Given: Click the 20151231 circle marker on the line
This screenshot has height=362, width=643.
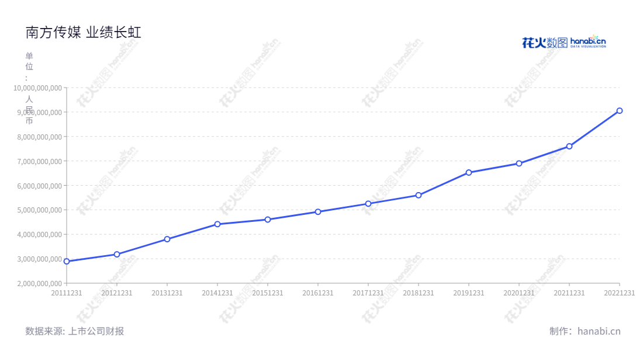Looking at the screenshot, I should pyautogui.click(x=268, y=220).
